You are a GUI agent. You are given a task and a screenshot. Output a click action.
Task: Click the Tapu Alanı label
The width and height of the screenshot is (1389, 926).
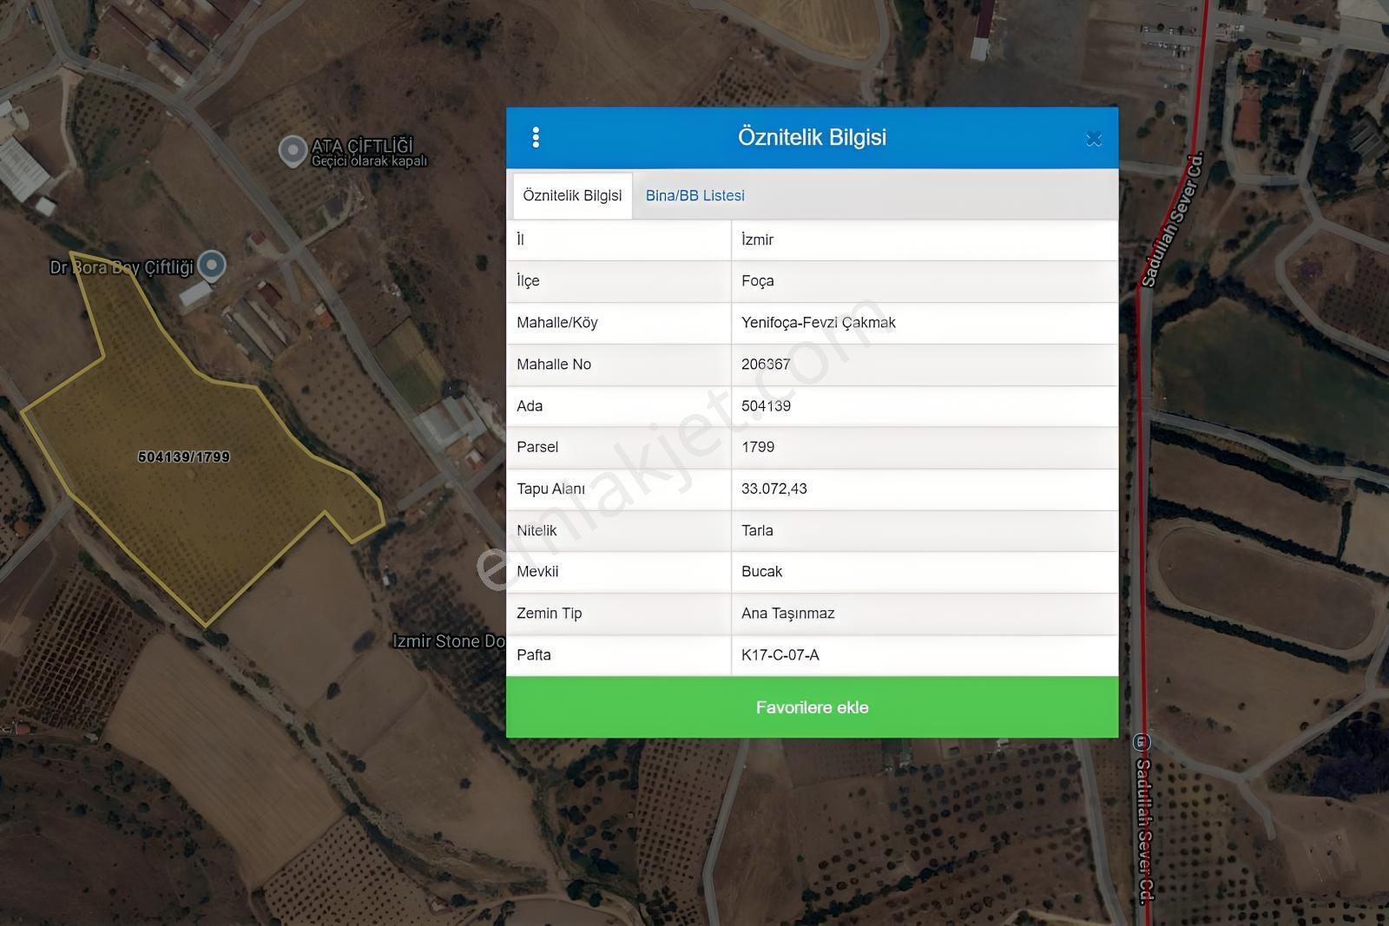550,489
